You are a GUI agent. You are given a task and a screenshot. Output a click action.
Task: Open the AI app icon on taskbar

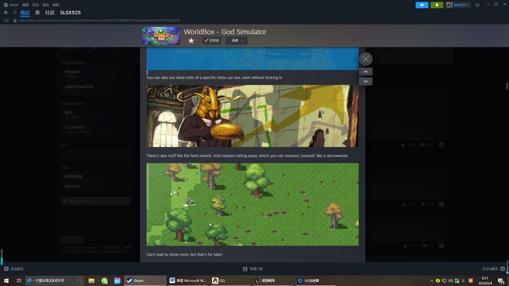pyautogui.click(x=117, y=280)
